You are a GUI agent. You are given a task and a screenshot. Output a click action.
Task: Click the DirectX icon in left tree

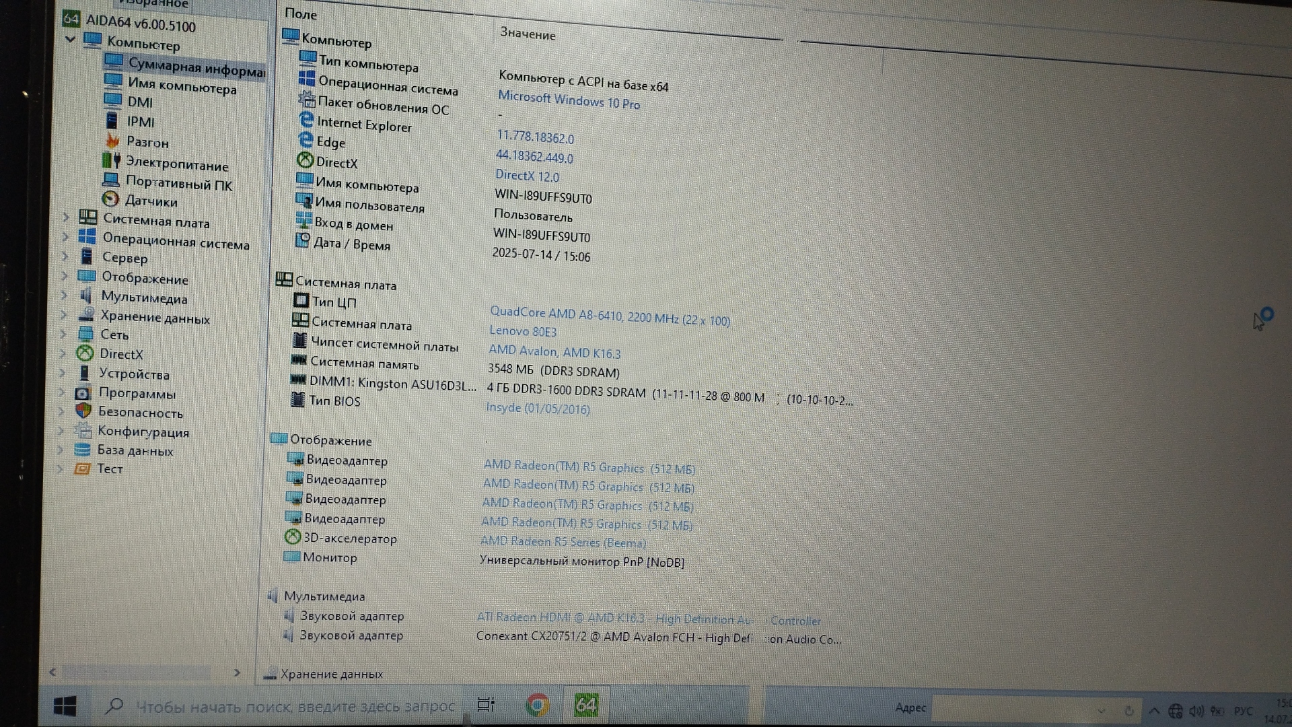pos(85,353)
